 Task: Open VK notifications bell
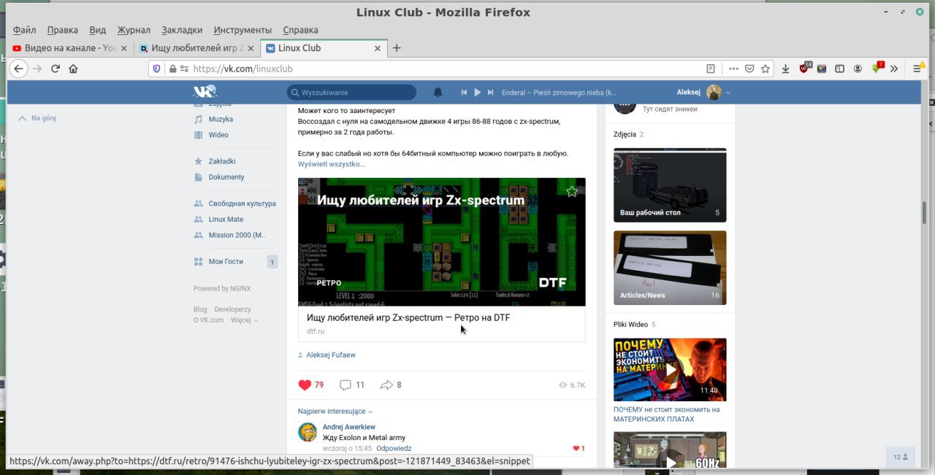click(438, 93)
